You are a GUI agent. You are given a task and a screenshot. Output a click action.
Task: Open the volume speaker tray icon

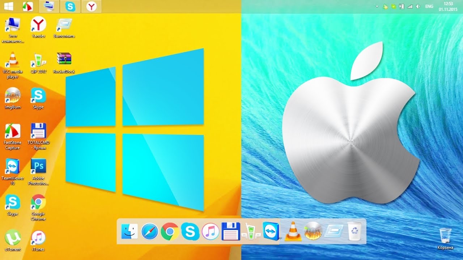418,6
